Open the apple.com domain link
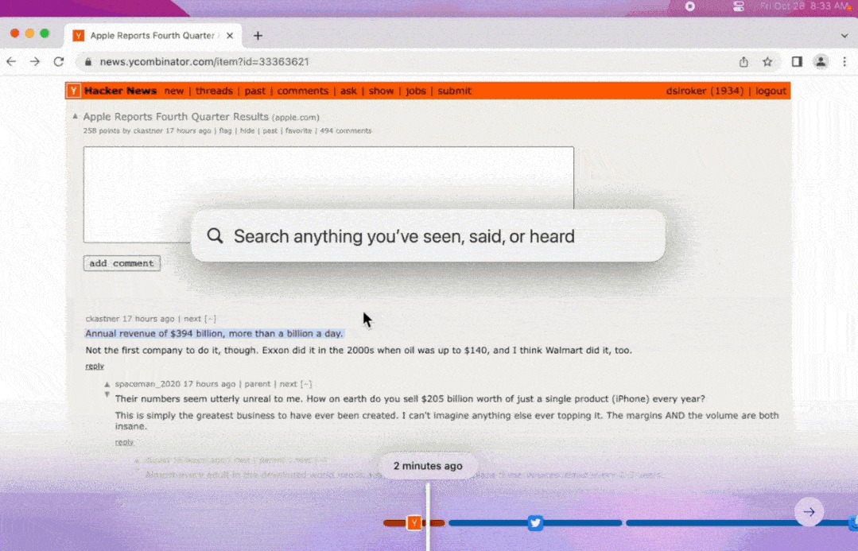Image resolution: width=858 pixels, height=551 pixels. tap(296, 117)
